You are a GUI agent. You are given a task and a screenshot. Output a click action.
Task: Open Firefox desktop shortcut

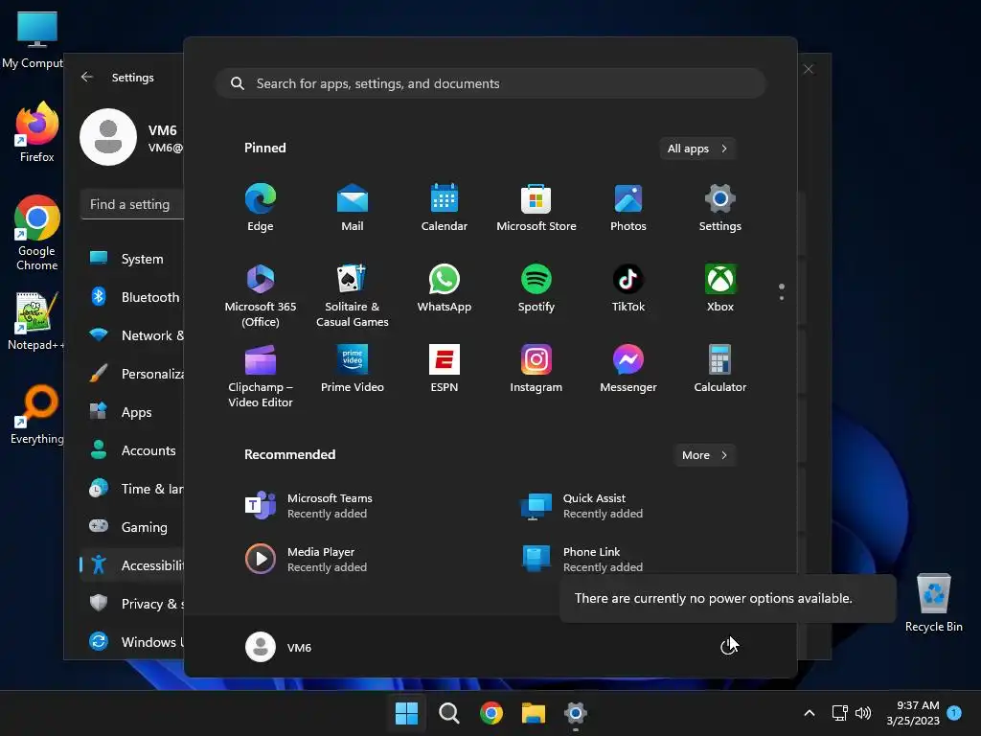pos(36,132)
